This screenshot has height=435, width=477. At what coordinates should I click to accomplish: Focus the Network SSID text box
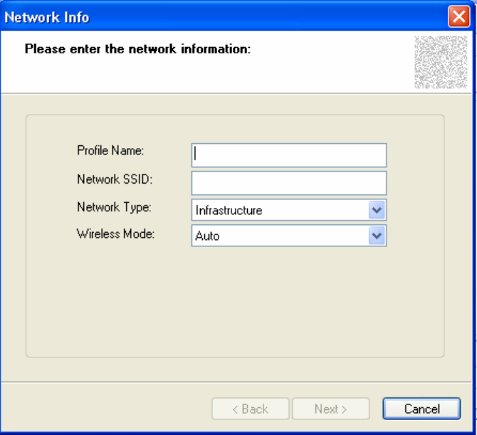289,183
